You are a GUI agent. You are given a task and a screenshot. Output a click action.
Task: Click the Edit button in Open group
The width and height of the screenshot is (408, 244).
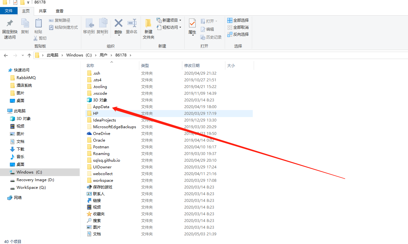tap(207, 29)
